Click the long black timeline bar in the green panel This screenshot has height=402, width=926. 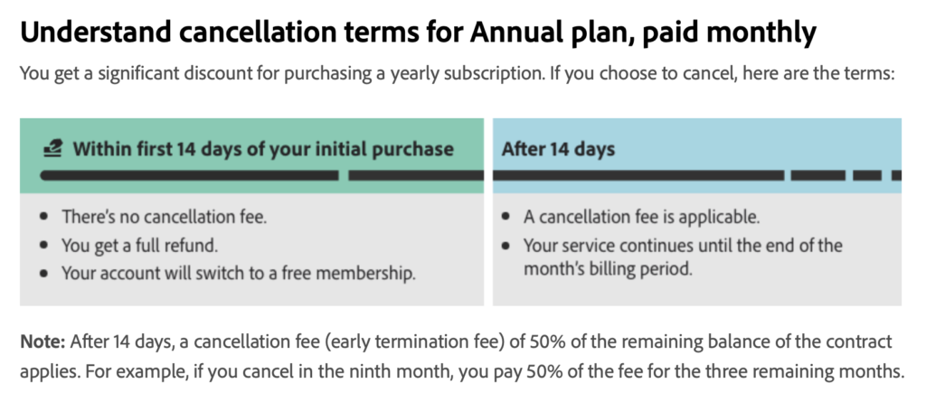pos(190,175)
